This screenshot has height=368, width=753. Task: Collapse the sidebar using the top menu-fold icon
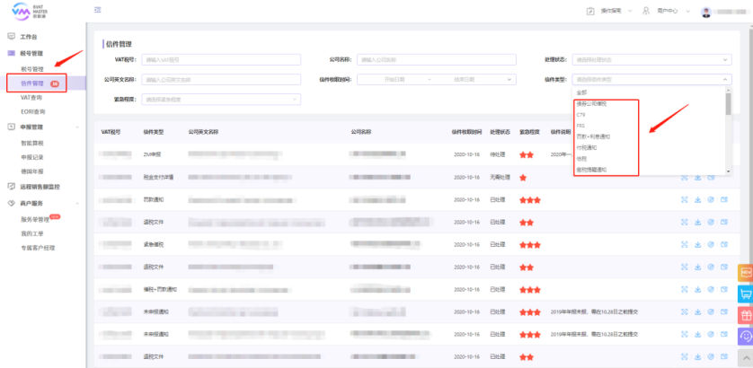[97, 10]
